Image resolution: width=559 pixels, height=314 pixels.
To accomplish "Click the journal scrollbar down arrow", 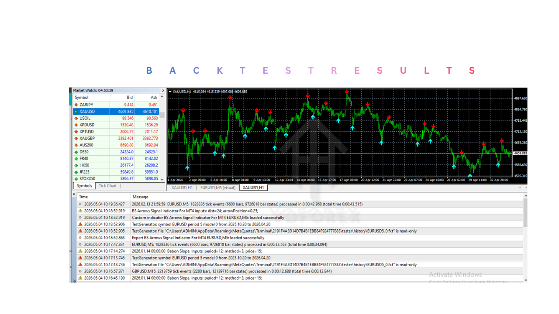I will [x=525, y=280].
